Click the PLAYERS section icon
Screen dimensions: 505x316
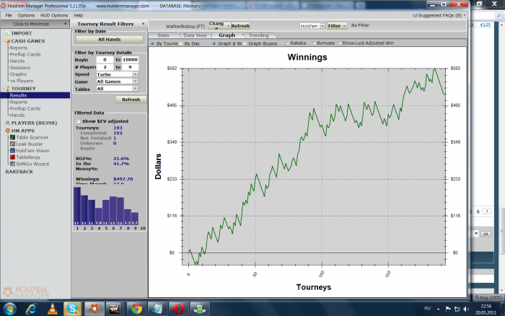7,123
